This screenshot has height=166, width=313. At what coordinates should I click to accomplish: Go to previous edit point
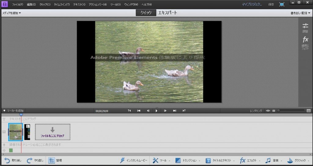click(x=129, y=111)
